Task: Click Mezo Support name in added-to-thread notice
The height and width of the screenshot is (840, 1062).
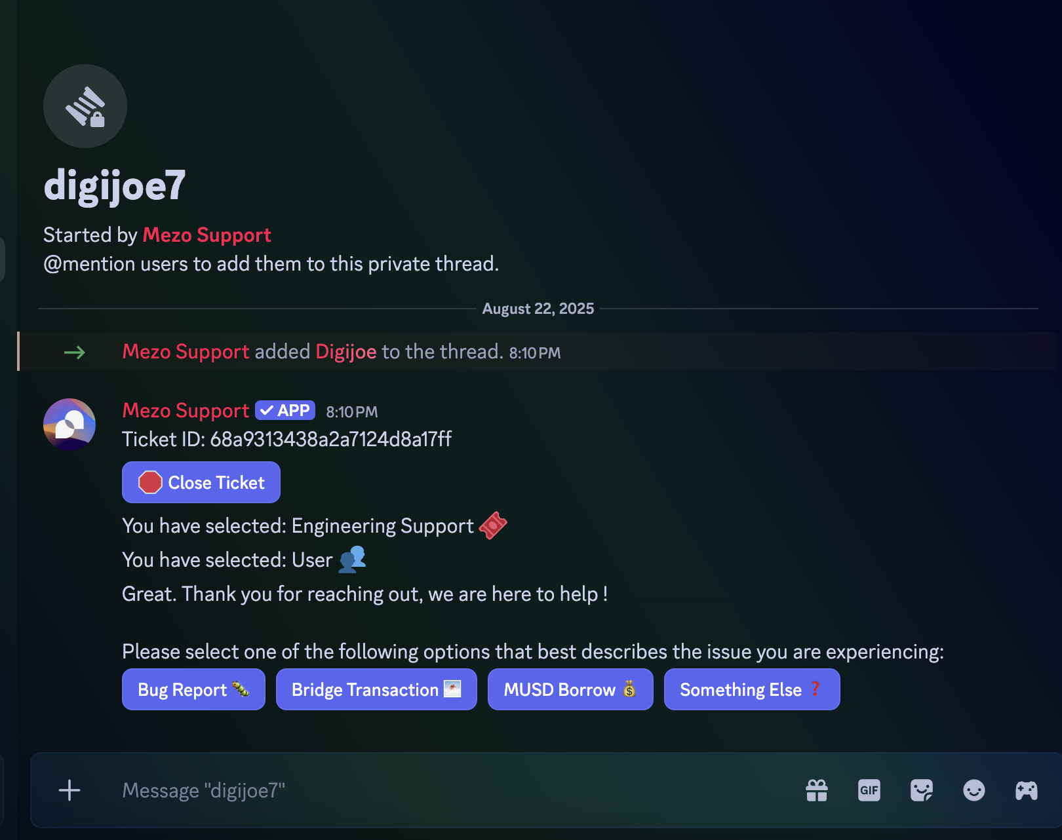Action: (x=186, y=352)
